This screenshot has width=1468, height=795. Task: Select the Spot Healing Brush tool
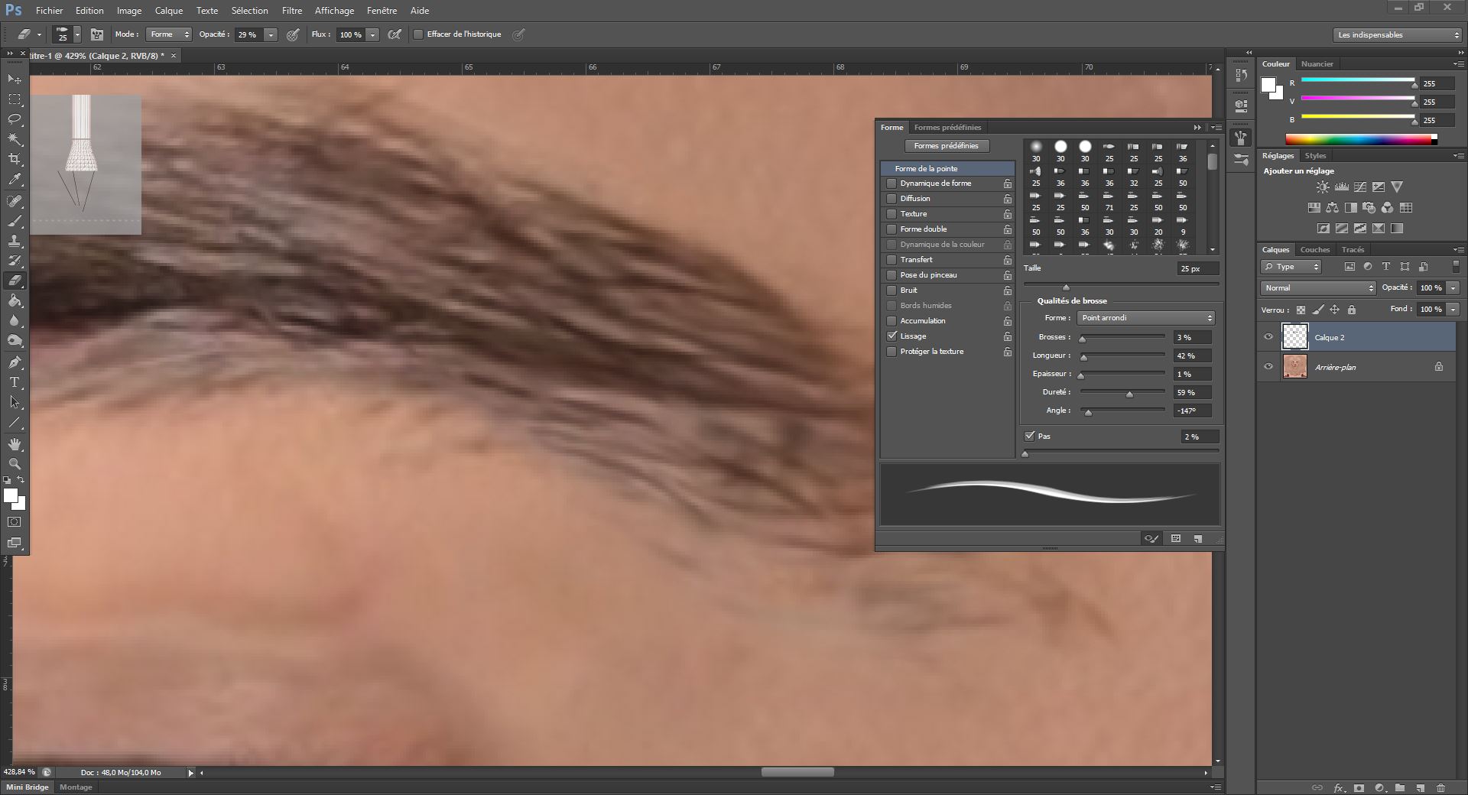click(15, 201)
